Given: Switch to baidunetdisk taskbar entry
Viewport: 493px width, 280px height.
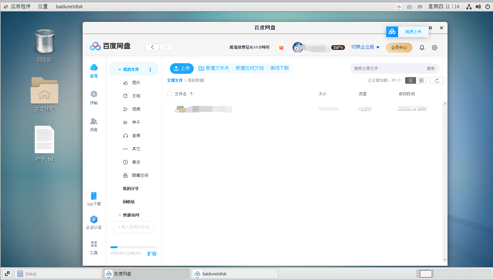Looking at the screenshot, I should (x=235, y=274).
